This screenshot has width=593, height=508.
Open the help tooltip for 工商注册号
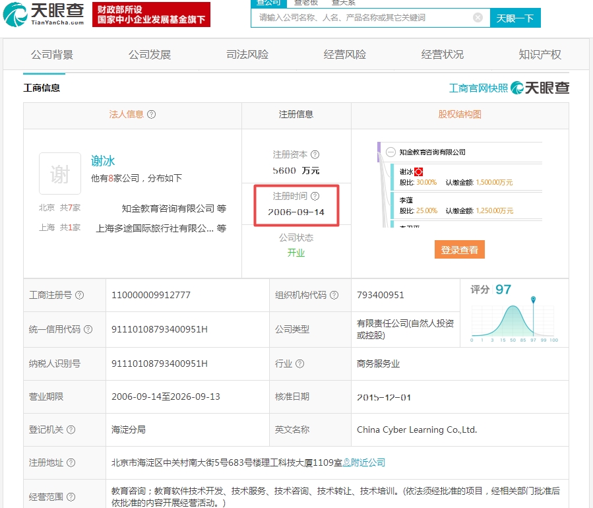click(x=79, y=295)
